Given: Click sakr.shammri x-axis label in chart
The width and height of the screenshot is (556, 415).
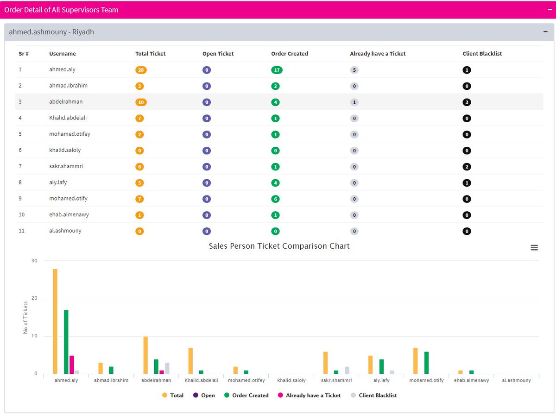Looking at the screenshot, I should click(x=336, y=380).
